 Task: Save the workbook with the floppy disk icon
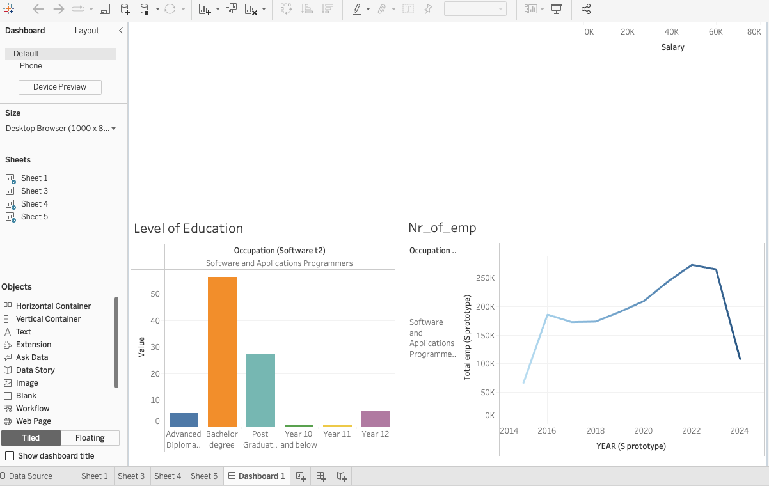tap(105, 9)
